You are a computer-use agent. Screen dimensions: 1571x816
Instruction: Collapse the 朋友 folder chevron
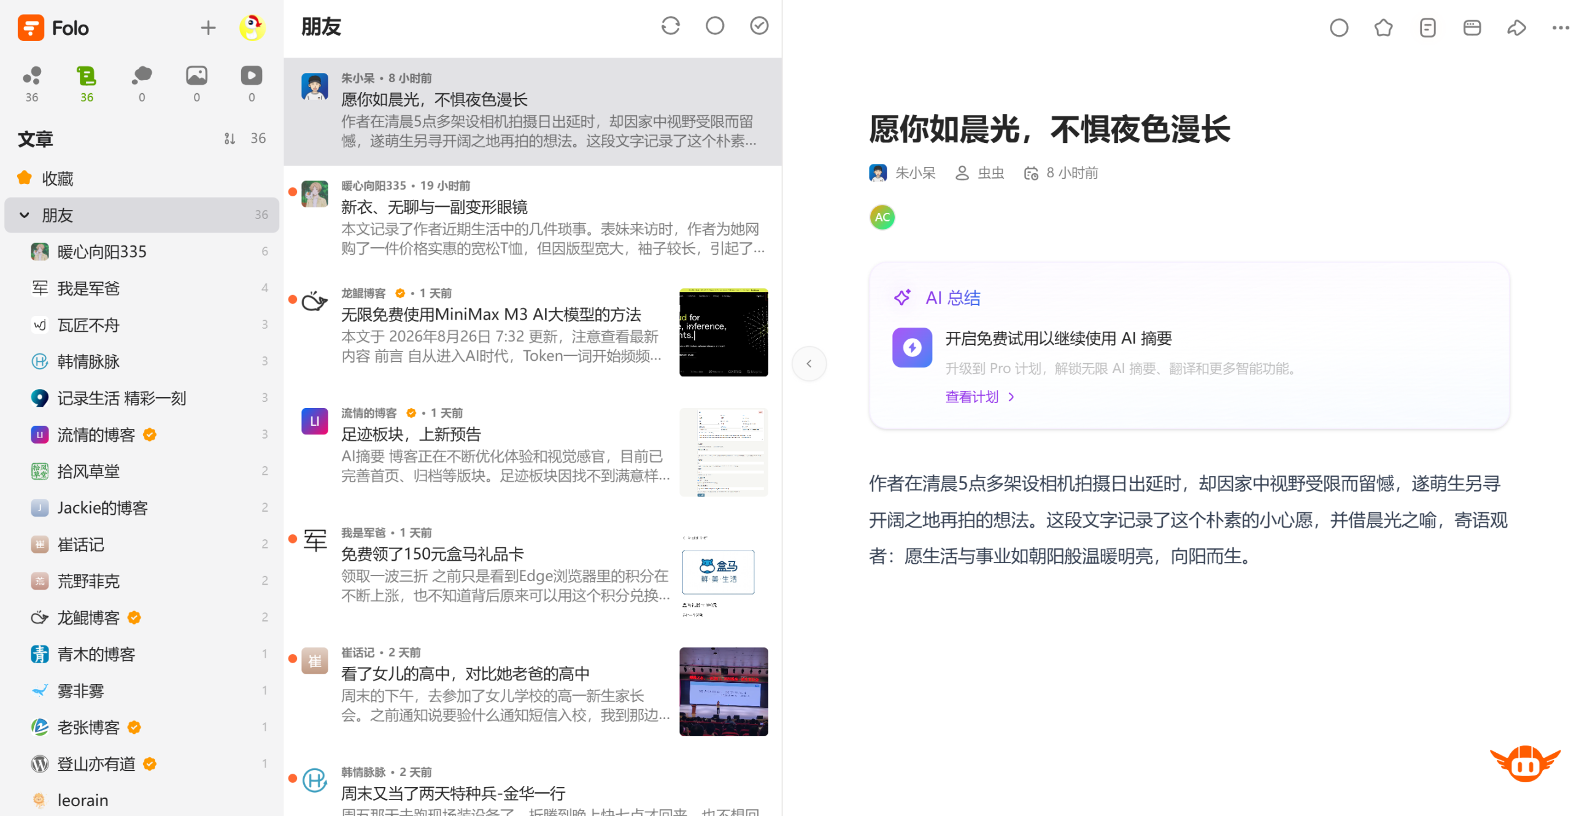tap(25, 215)
